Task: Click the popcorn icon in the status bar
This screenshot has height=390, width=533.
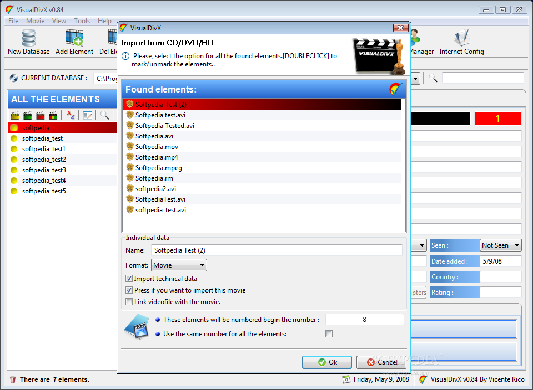Action: point(13,379)
